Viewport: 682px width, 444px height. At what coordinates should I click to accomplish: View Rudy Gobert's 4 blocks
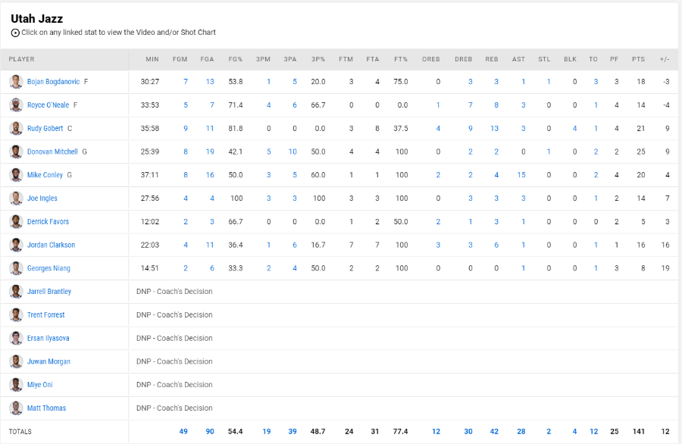(x=574, y=128)
